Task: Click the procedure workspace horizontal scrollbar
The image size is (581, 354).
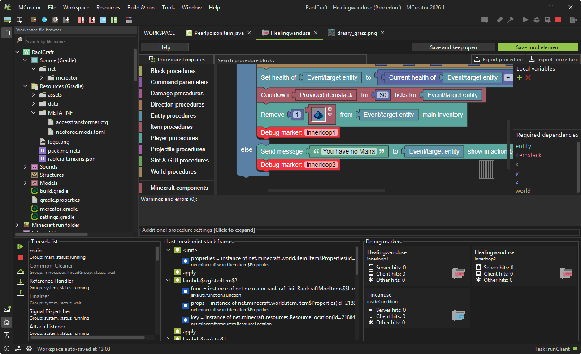Action: point(326,190)
